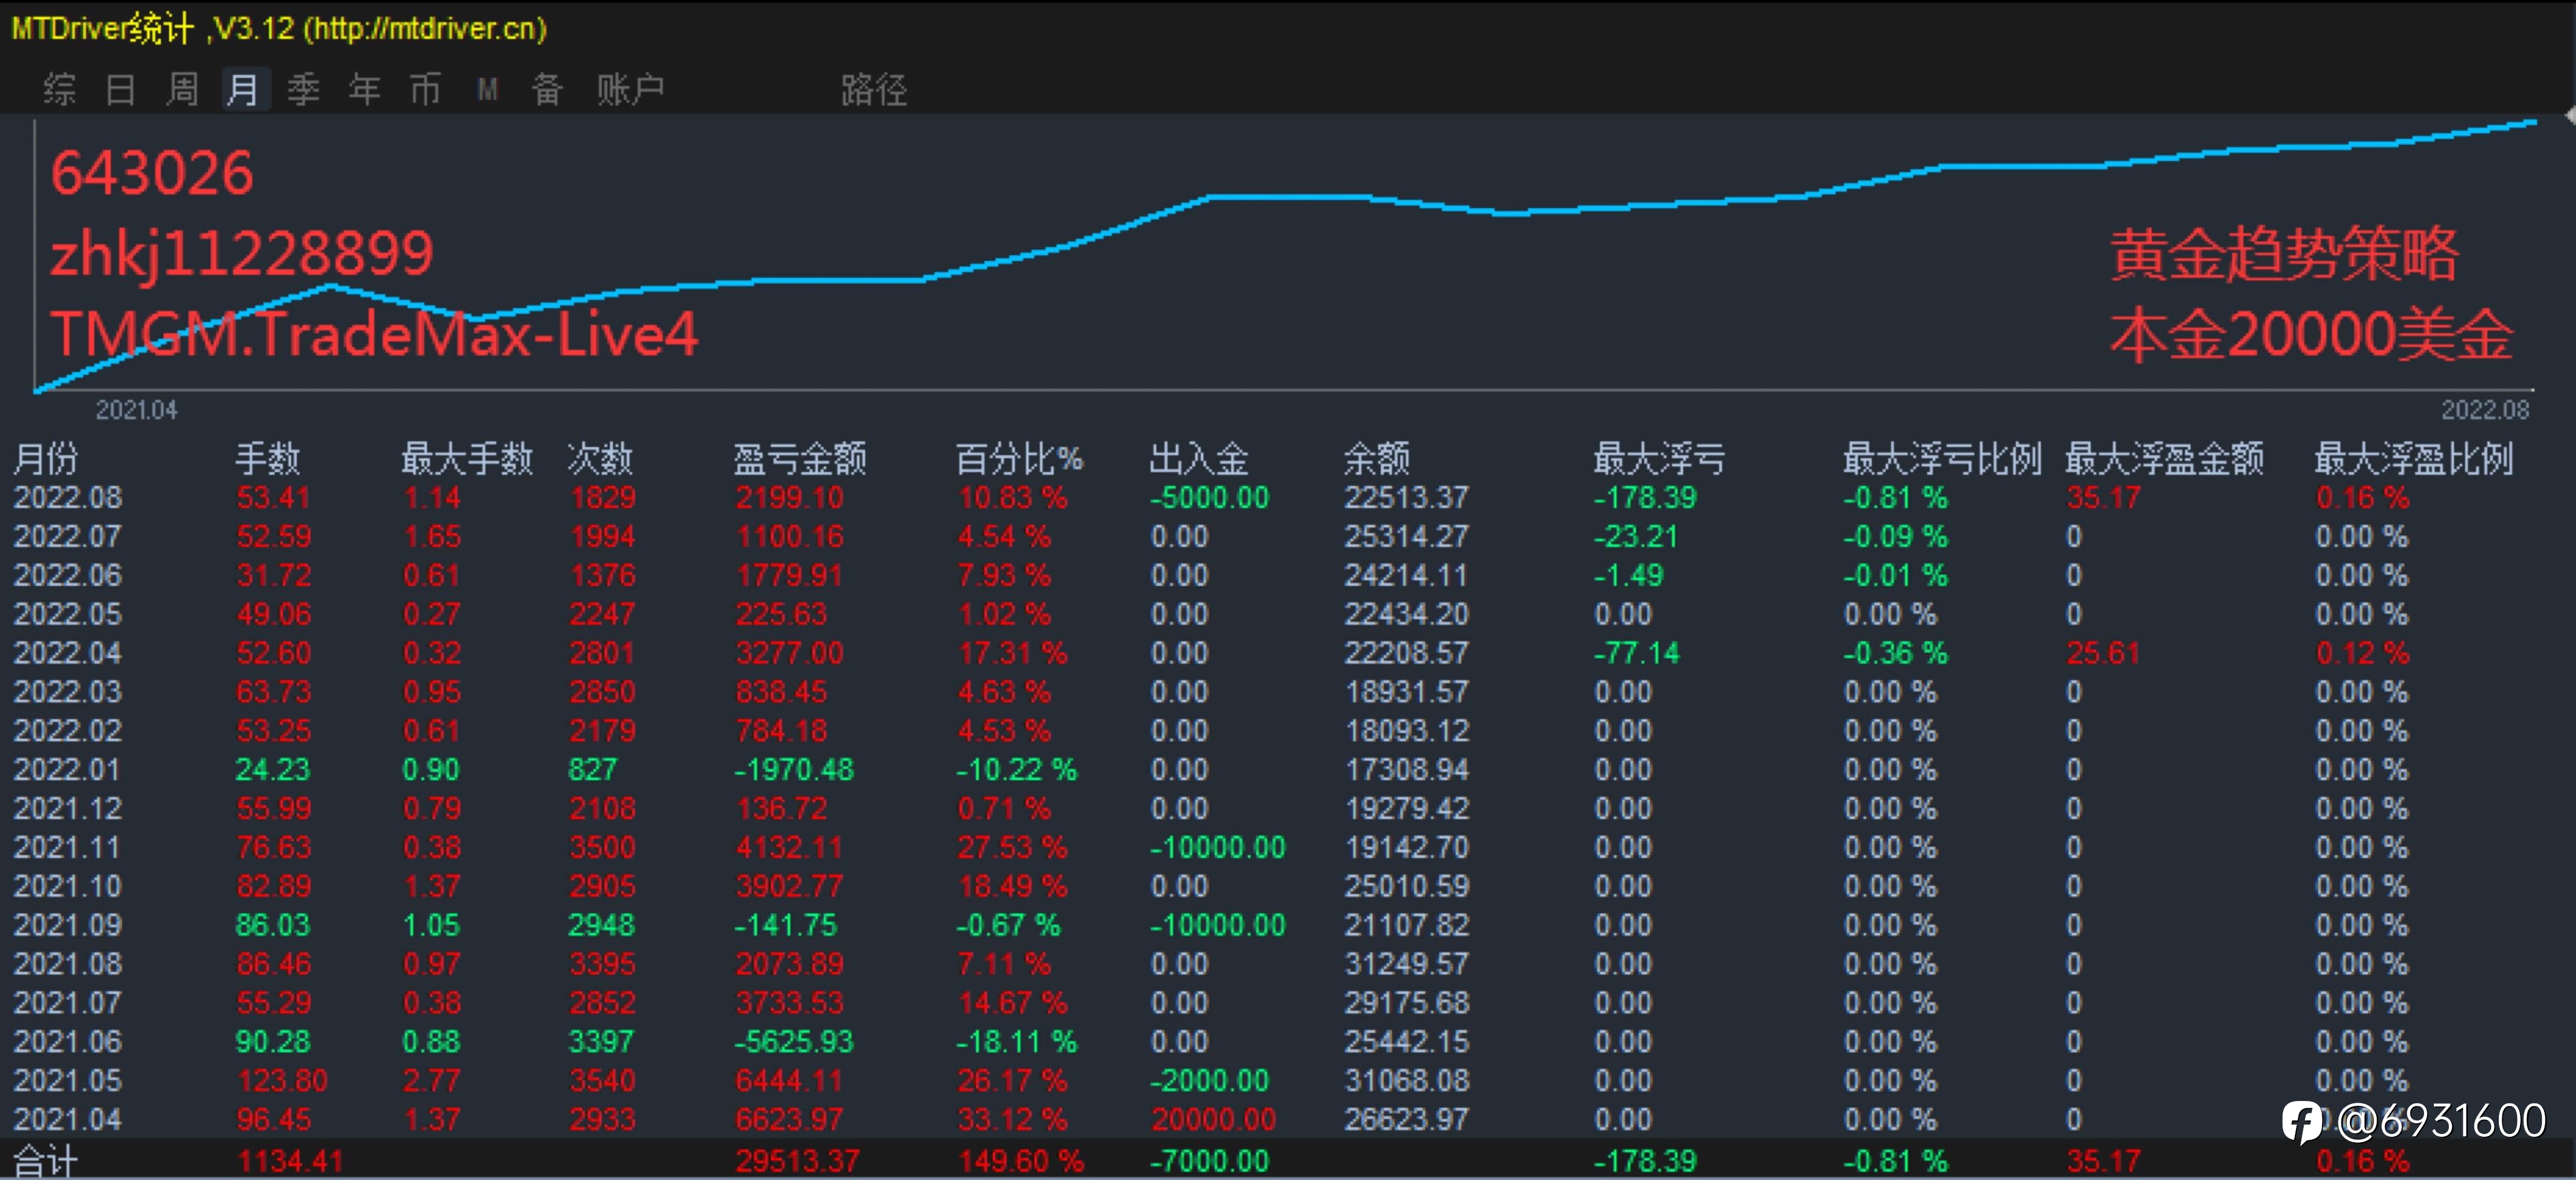Click the 手数 column header

[267, 458]
